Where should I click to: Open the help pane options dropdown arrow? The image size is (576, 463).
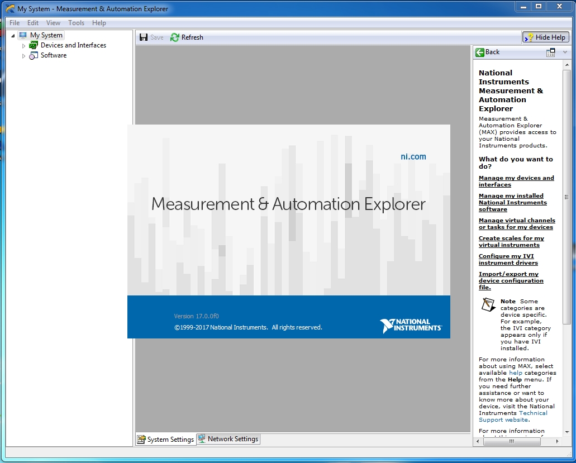click(565, 52)
